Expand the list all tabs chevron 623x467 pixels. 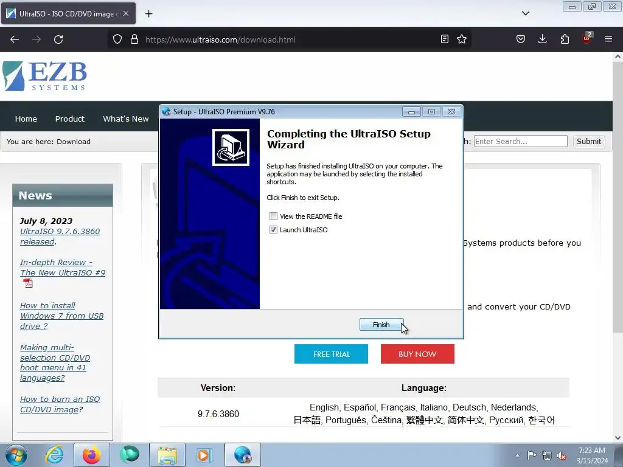(525, 13)
